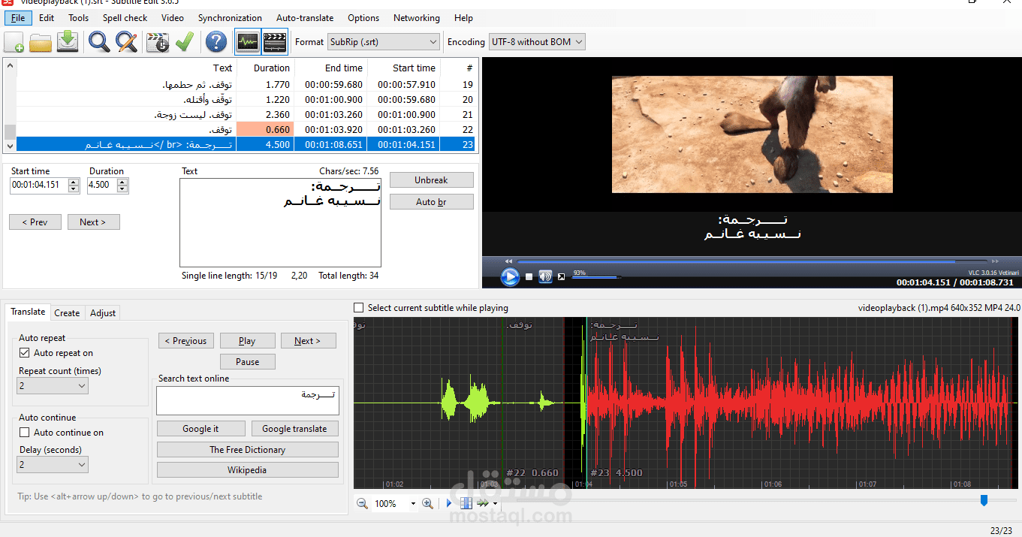Select subtitle row 19 in list
This screenshot has width=1022, height=537.
coord(246,85)
